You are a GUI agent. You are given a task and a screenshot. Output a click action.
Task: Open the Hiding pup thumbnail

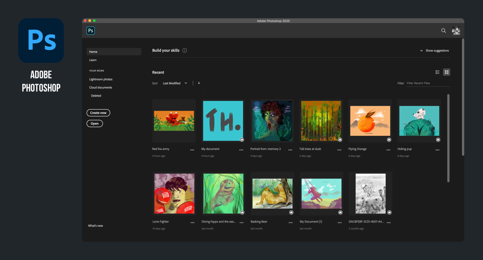(419, 121)
